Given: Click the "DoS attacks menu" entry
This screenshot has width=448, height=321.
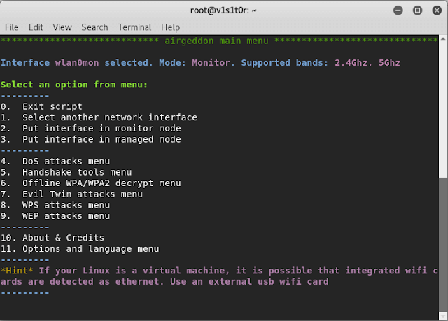Looking at the screenshot, I should (x=66, y=161).
